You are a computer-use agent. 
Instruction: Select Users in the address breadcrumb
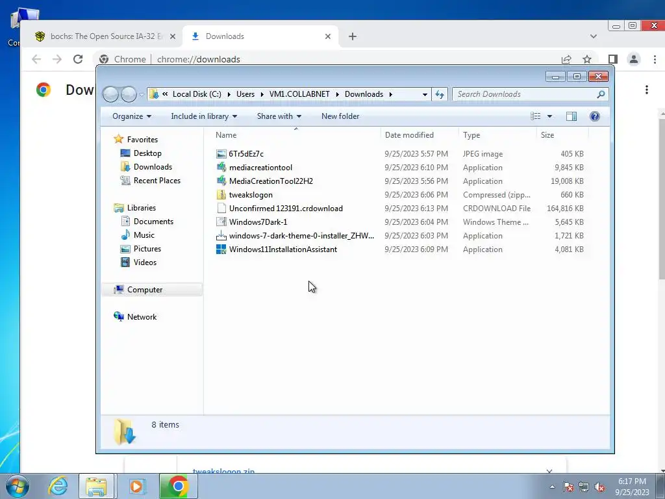245,94
